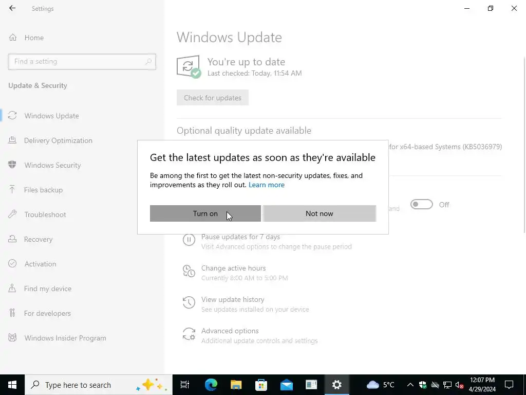
Task: Open Delivery Optimization settings
Action: (58, 140)
